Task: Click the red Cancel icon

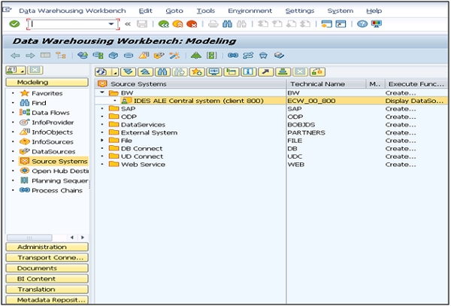Action: pyautogui.click(x=192, y=24)
